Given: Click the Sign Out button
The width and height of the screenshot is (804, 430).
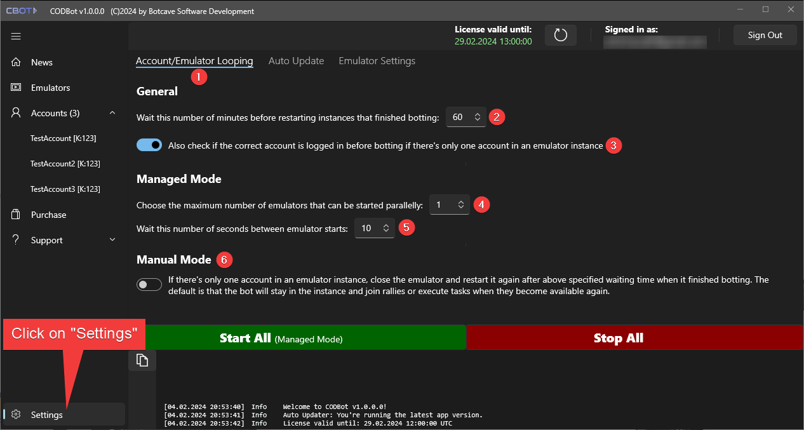Looking at the screenshot, I should [765, 35].
